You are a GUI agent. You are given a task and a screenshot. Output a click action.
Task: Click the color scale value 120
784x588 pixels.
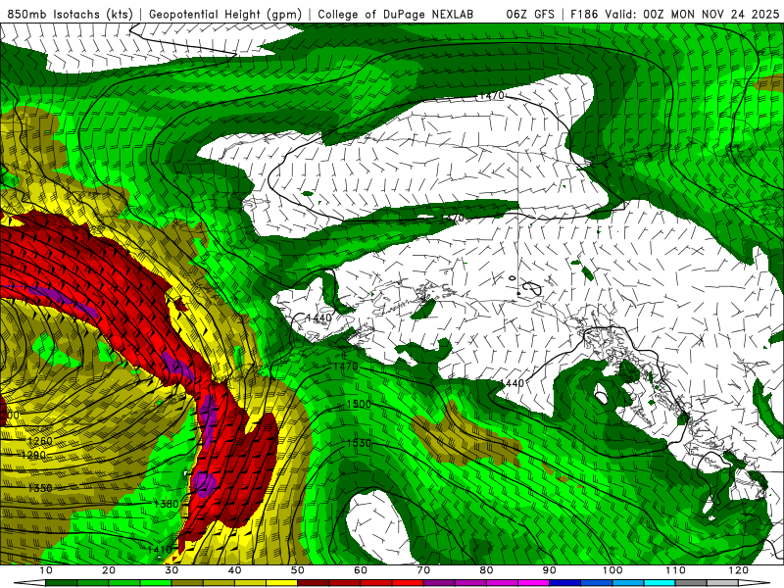click(x=739, y=570)
